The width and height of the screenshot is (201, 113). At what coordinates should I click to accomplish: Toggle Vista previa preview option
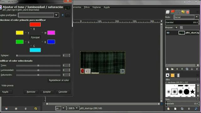pyautogui.click(x=7, y=85)
